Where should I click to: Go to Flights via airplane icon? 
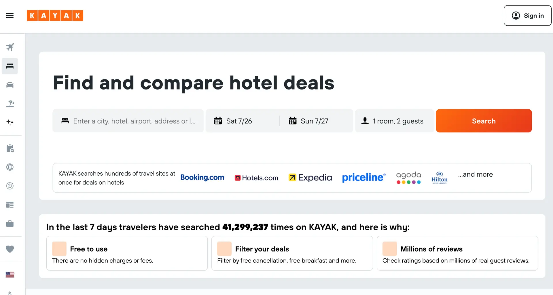(10, 47)
